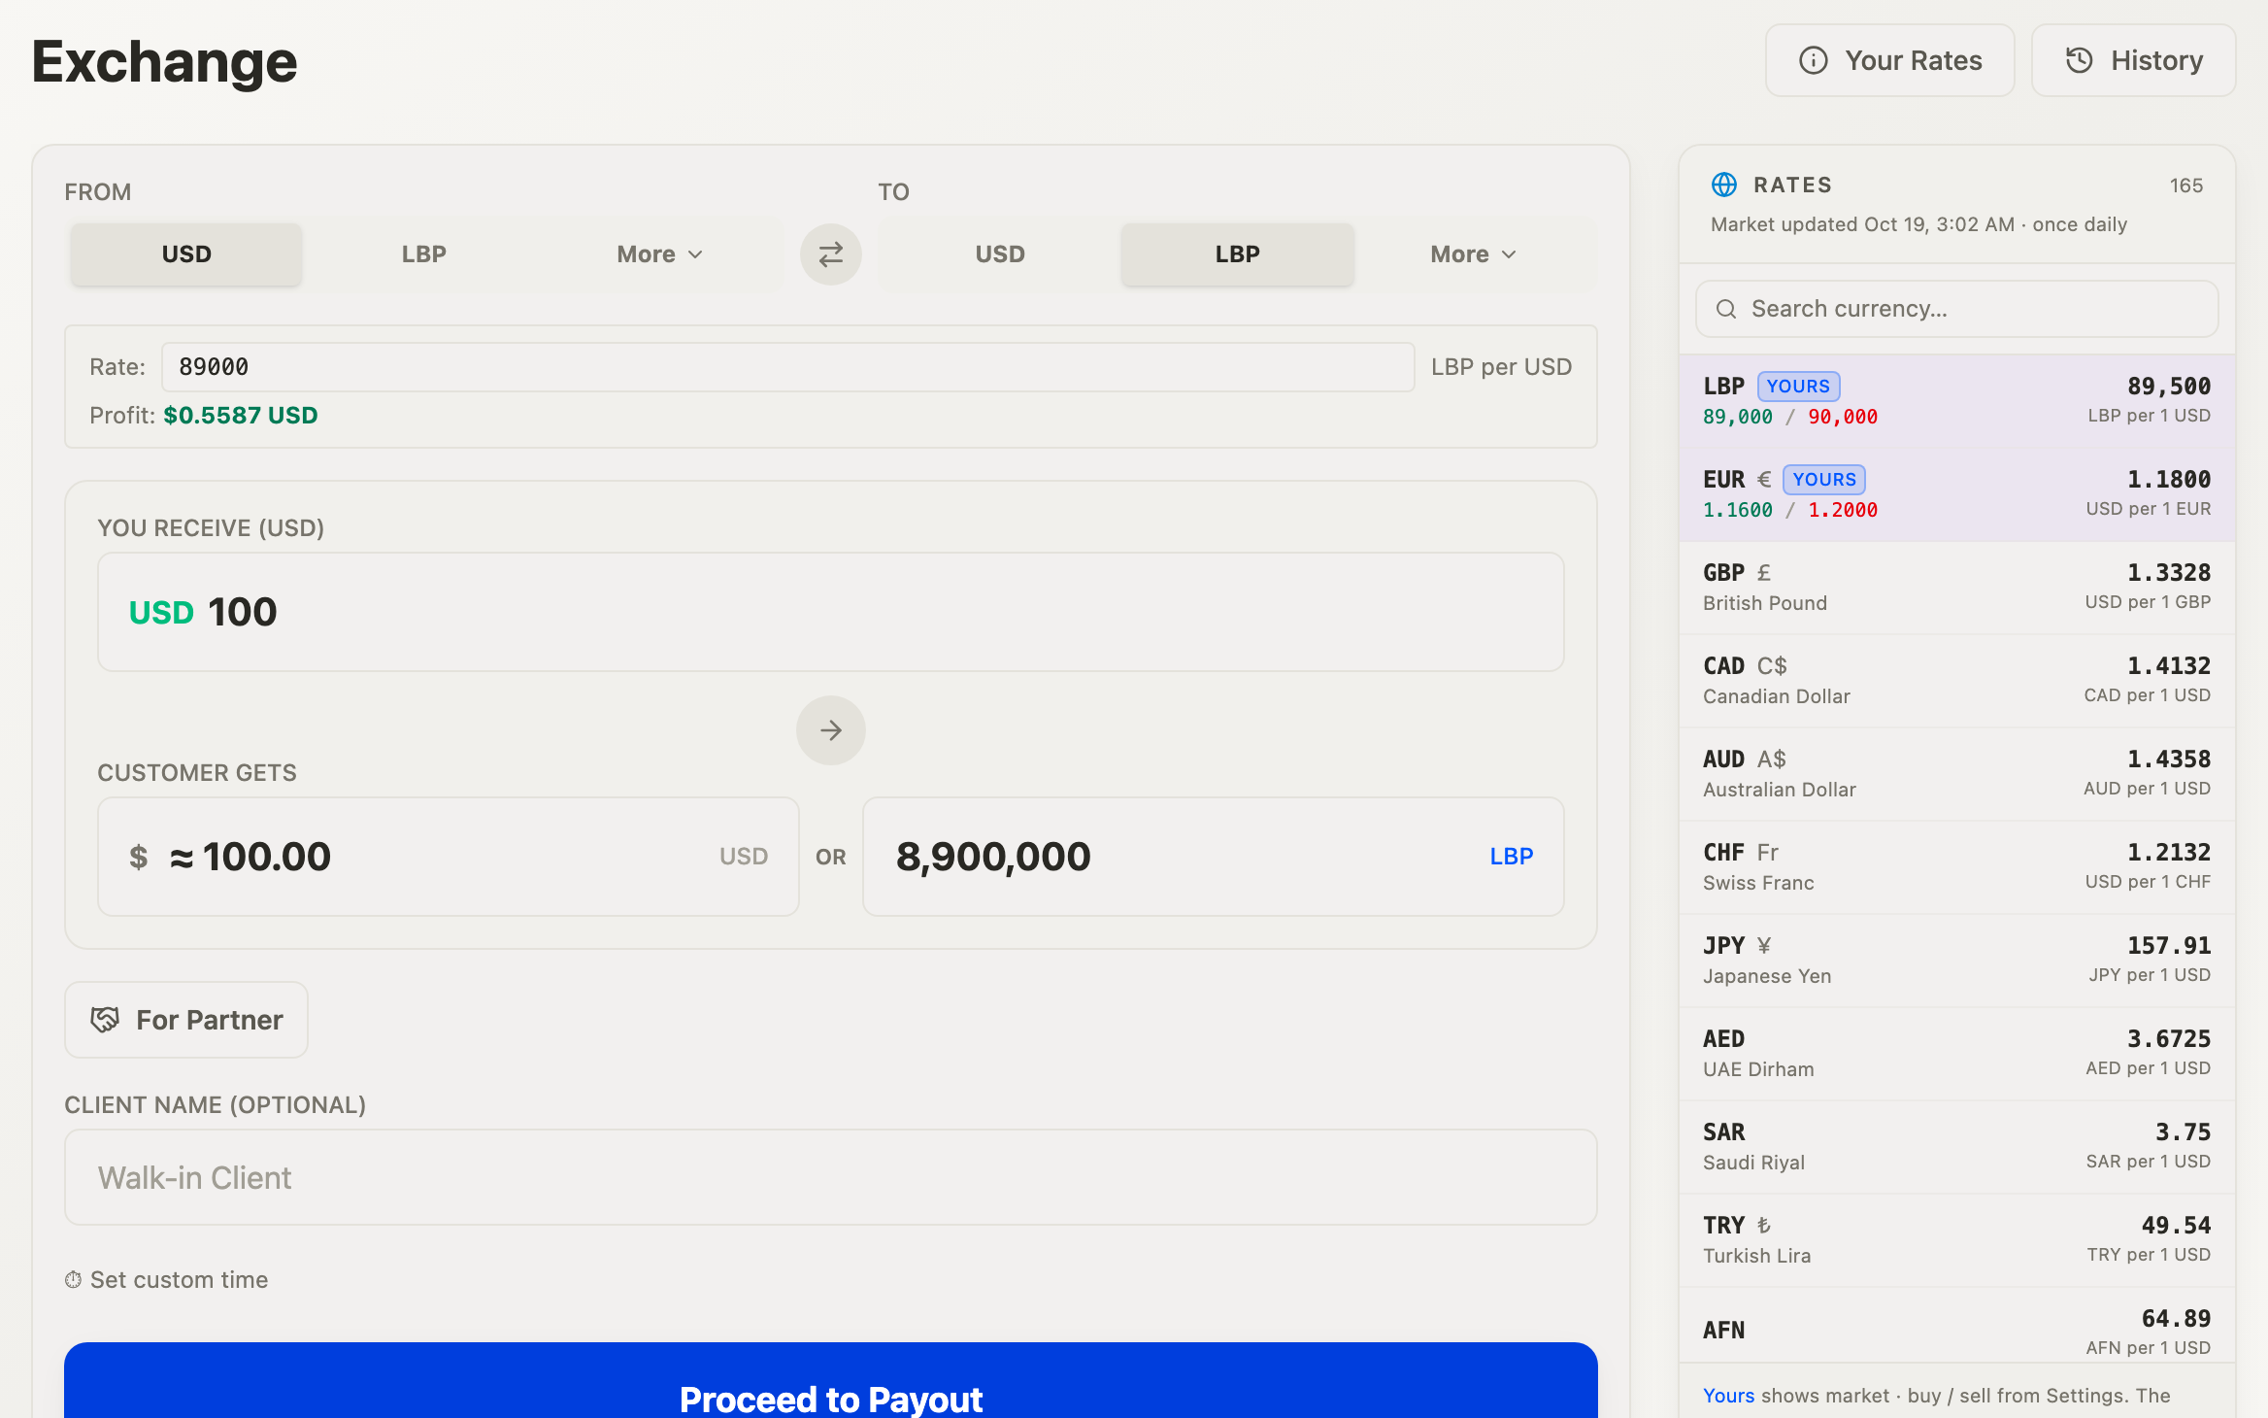Click the handshake icon on For Partner

pos(105,1020)
